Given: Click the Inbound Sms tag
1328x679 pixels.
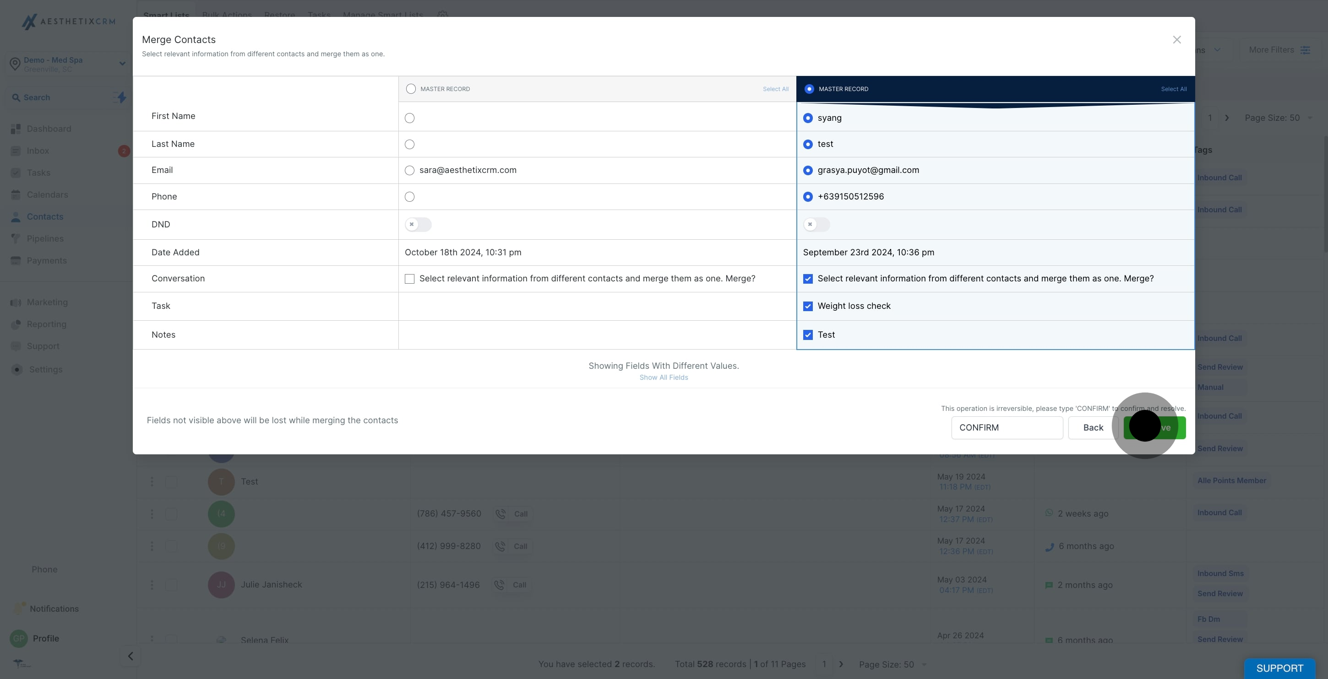Looking at the screenshot, I should [x=1220, y=573].
